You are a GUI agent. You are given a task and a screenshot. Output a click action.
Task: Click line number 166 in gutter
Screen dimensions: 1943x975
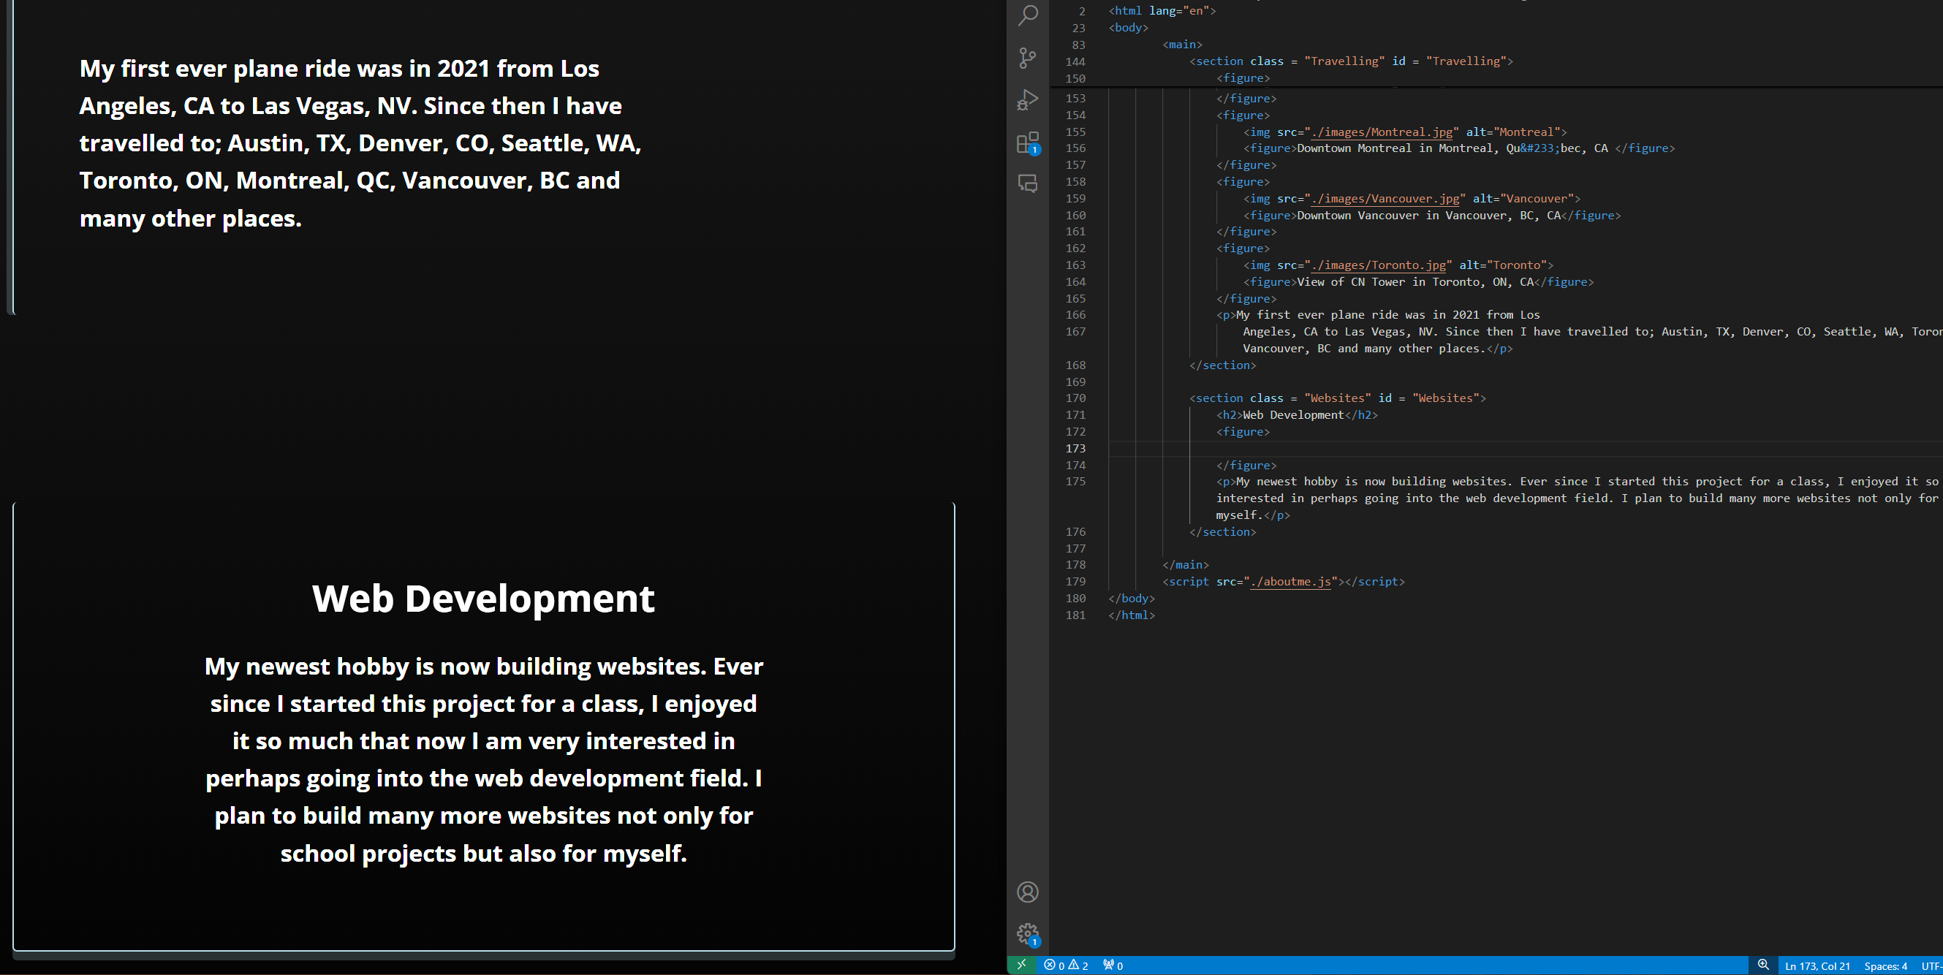coord(1075,315)
